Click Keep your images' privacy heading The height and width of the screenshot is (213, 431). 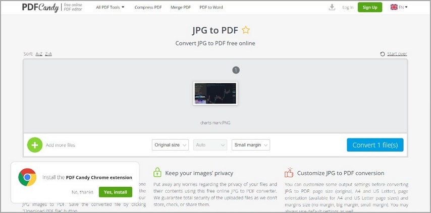199,173
